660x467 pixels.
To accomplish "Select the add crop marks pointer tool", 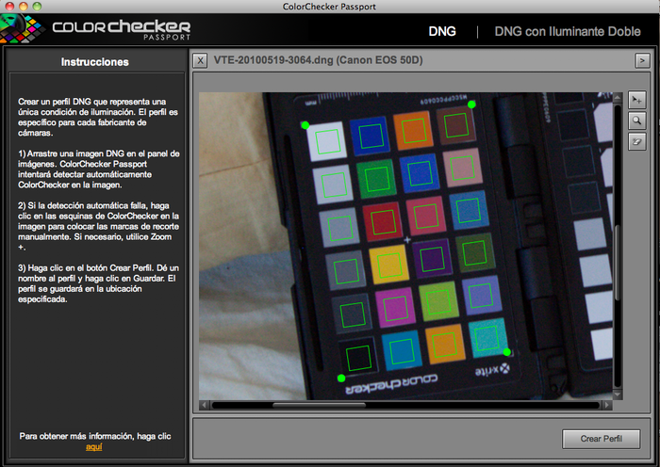I will point(636,100).
